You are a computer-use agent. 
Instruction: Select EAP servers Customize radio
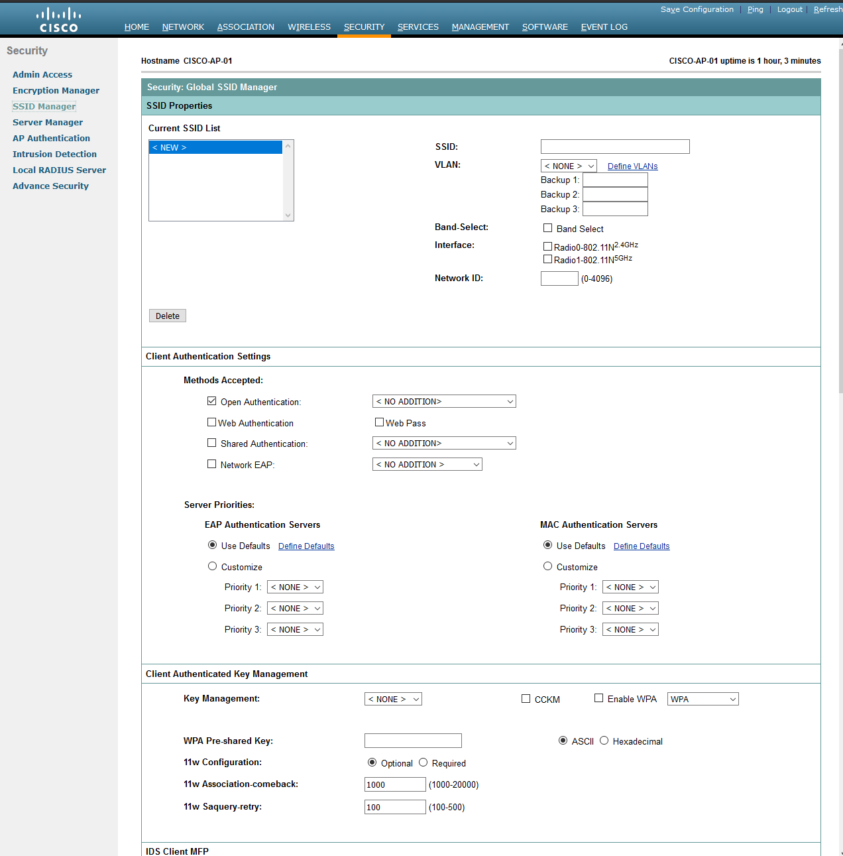[x=212, y=566]
